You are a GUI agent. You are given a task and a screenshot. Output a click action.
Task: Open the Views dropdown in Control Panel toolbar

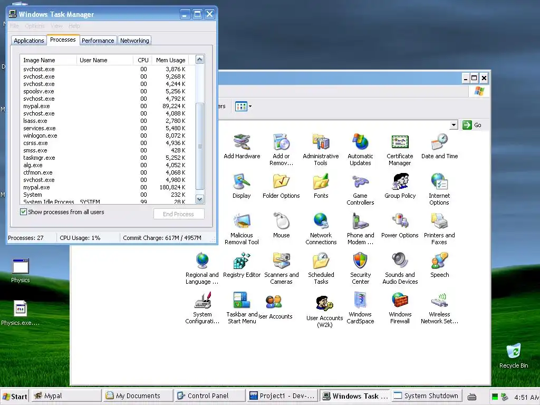click(x=250, y=107)
